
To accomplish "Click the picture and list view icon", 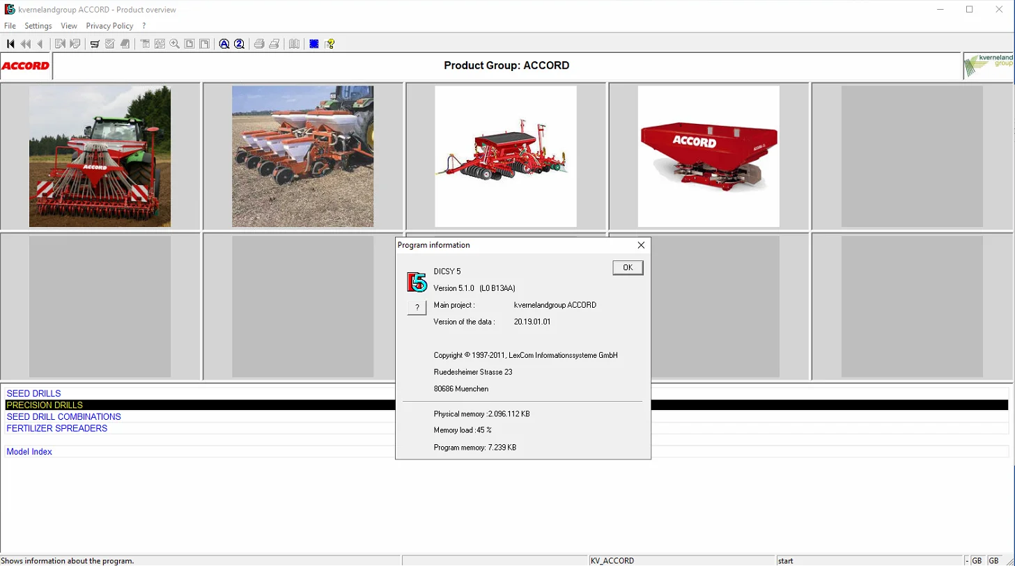I will (x=160, y=44).
